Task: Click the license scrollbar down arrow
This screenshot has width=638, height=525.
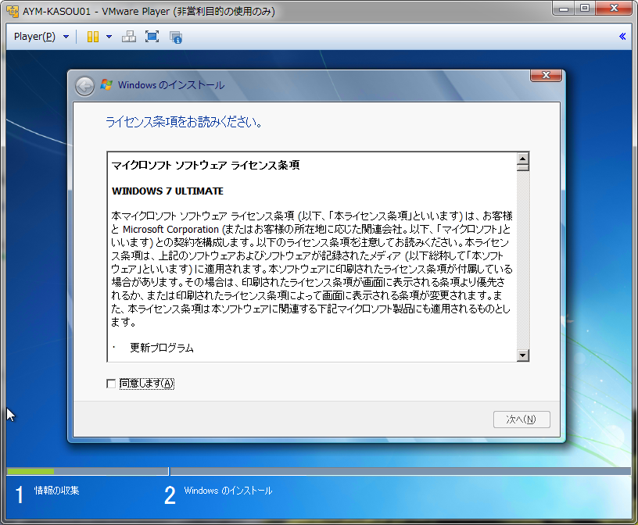Action: click(523, 355)
